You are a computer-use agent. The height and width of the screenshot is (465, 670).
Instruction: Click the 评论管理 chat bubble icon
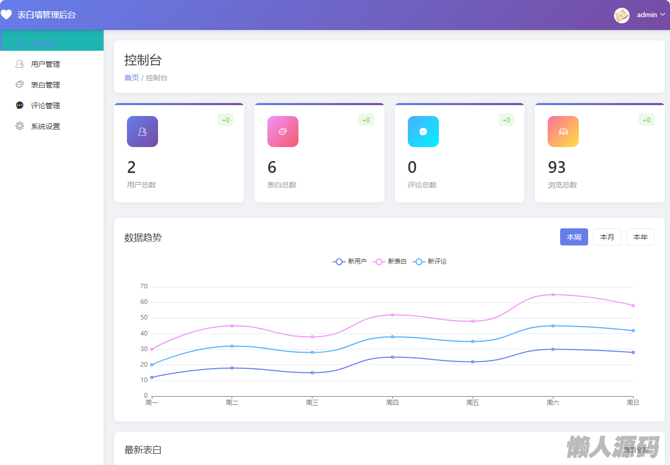20,106
